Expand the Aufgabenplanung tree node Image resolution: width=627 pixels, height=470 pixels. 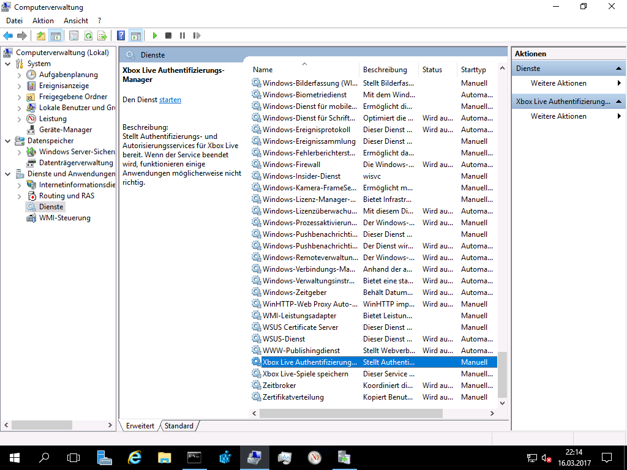[19, 75]
